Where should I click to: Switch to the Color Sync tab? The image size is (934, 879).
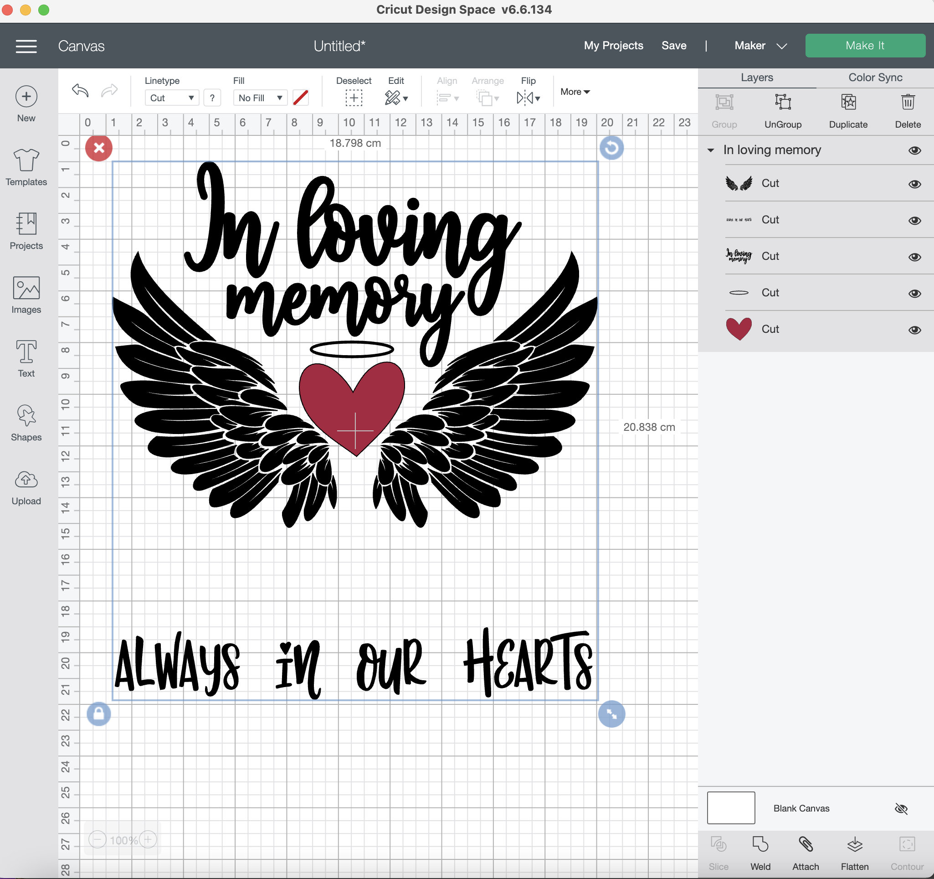pyautogui.click(x=874, y=78)
